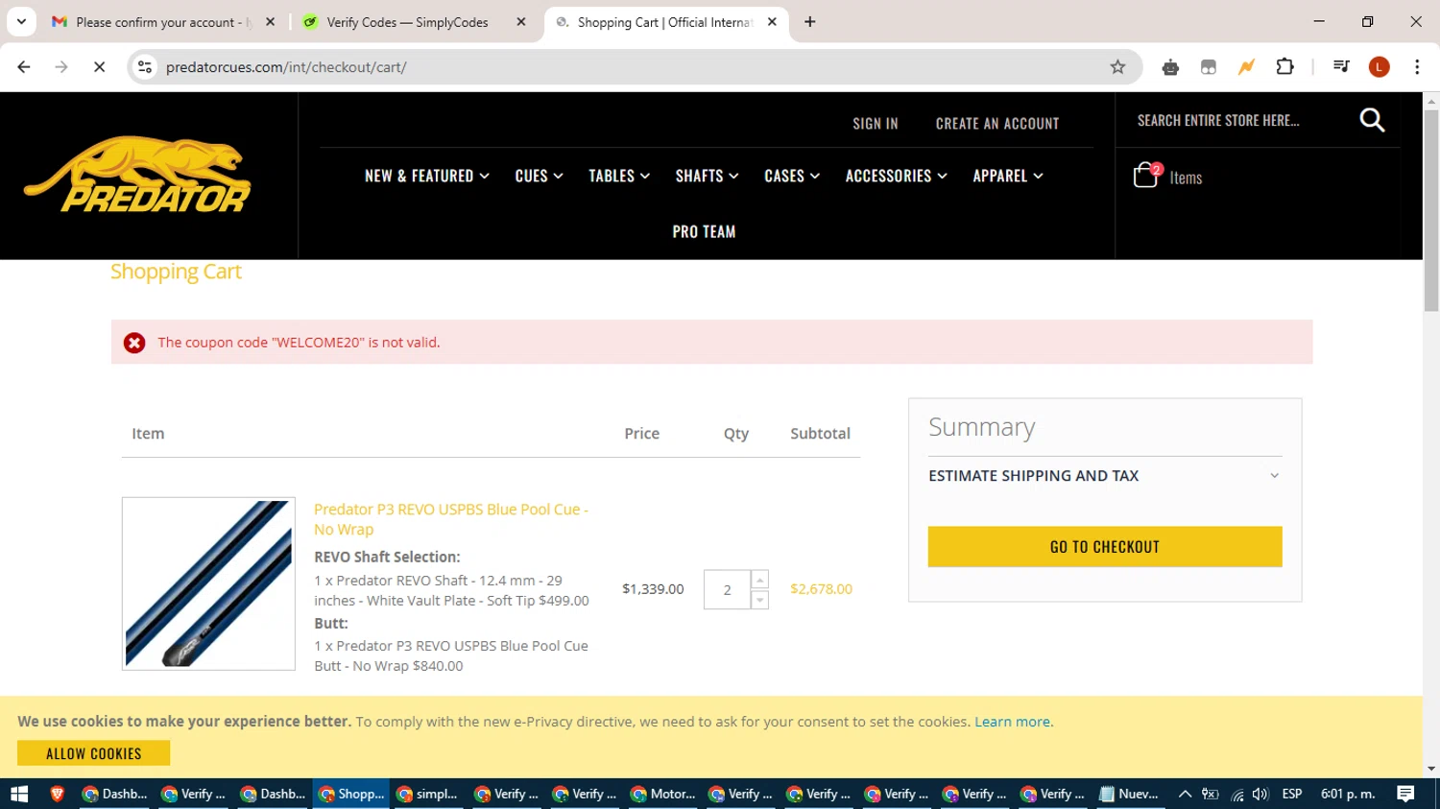Click the gray goggles extension icon
This screenshot has height=809, width=1440.
[x=1209, y=67]
